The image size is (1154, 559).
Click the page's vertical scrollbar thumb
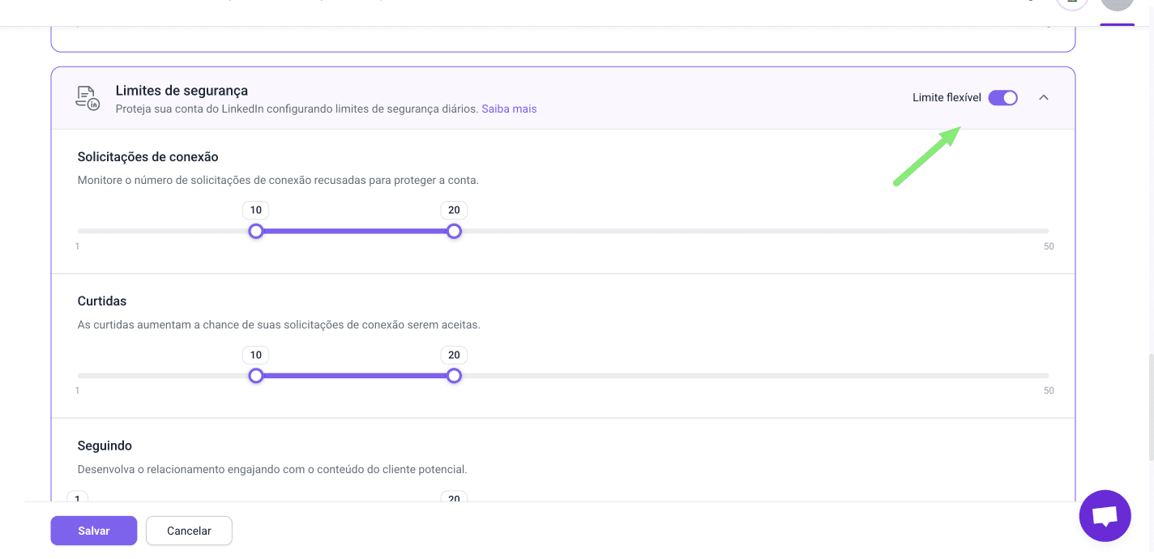(1149, 405)
